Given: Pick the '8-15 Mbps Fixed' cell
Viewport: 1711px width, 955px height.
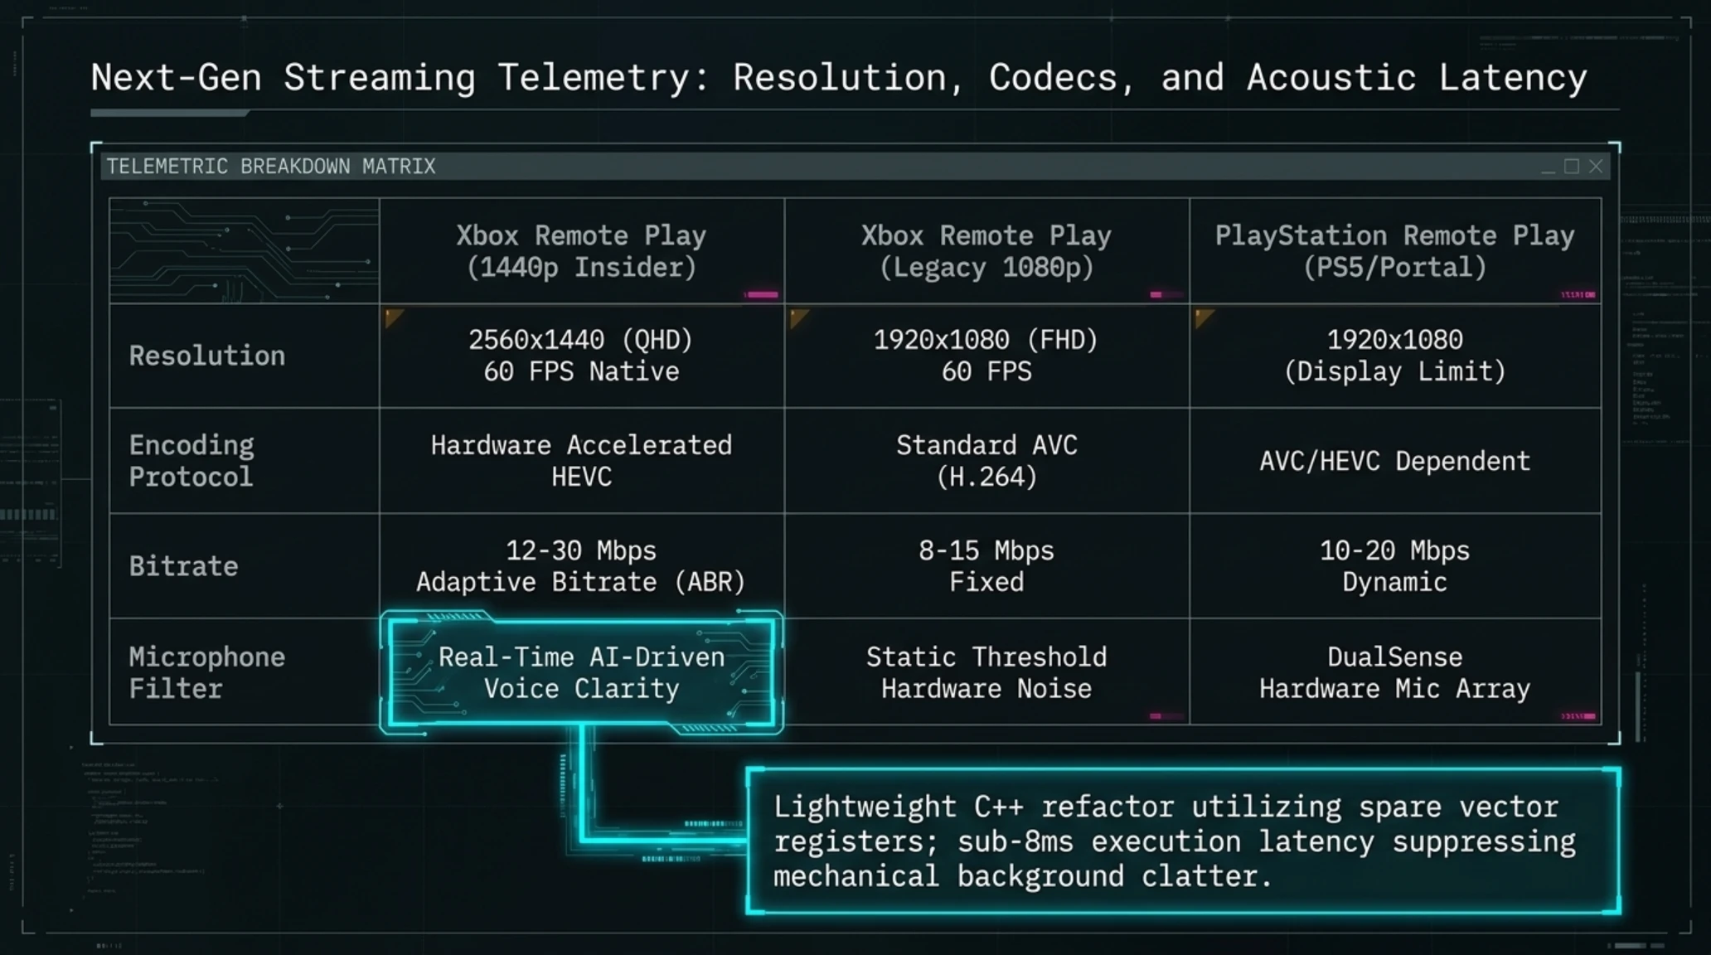Looking at the screenshot, I should pos(986,566).
